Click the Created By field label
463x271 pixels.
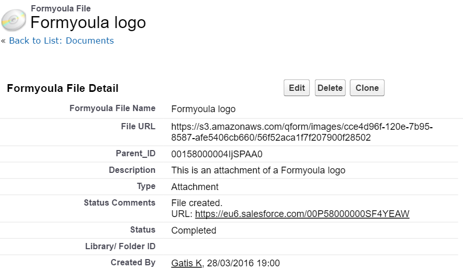(x=133, y=263)
